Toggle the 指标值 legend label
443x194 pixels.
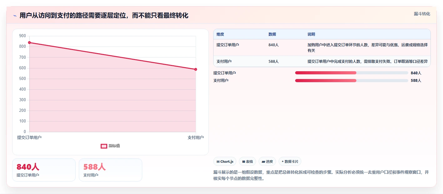[x=114, y=146]
